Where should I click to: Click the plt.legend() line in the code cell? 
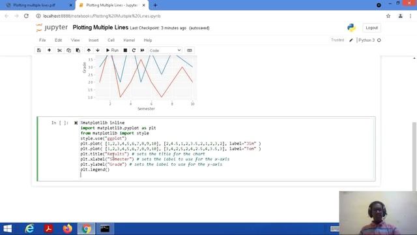point(95,170)
